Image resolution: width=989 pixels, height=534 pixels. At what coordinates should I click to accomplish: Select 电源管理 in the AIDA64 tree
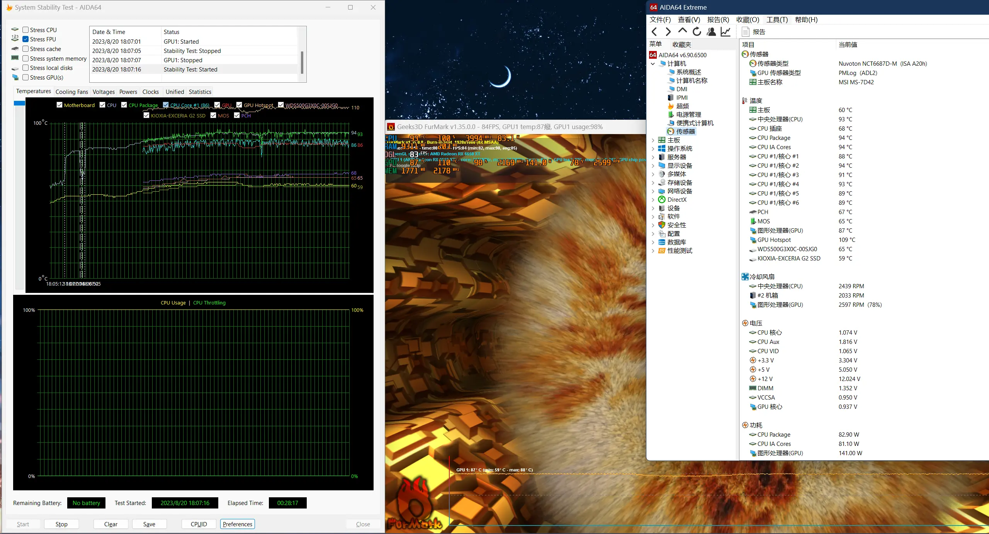click(688, 114)
